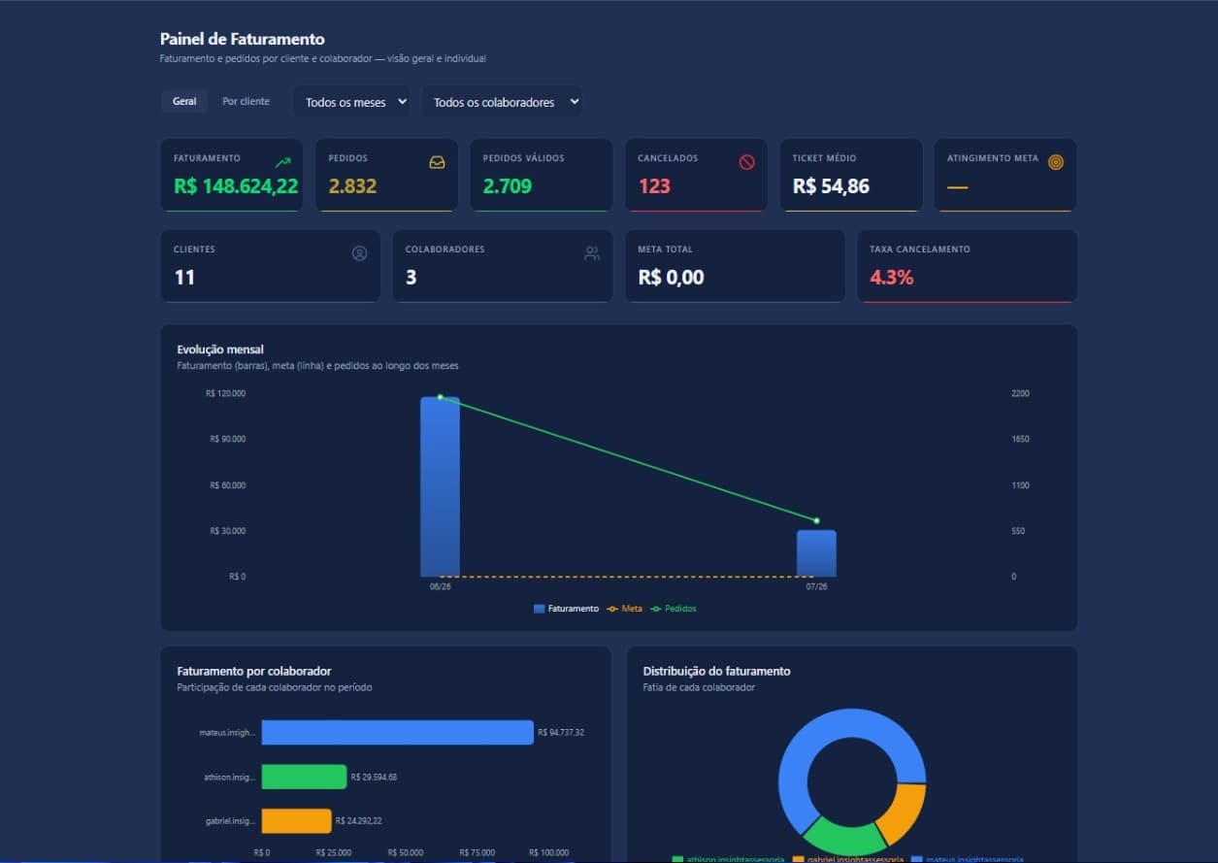Viewport: 1218px width, 863px height.
Task: Click the gabriel.insig... axis label
Action: tap(231, 821)
